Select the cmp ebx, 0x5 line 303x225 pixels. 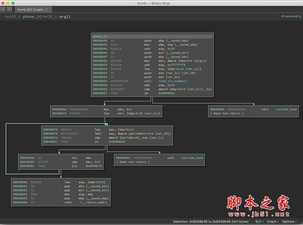(x=61, y=162)
